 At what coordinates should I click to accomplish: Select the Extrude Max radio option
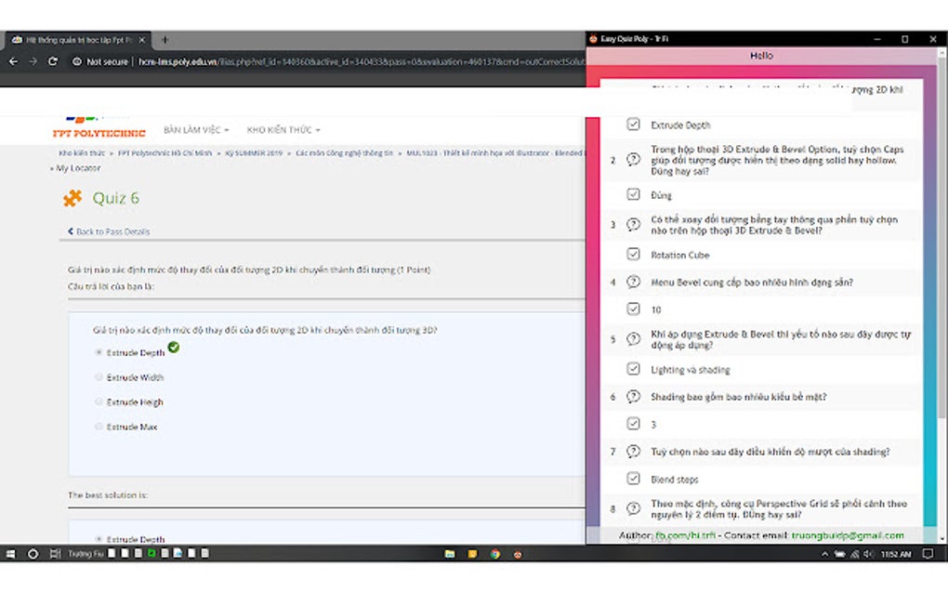[x=99, y=426]
